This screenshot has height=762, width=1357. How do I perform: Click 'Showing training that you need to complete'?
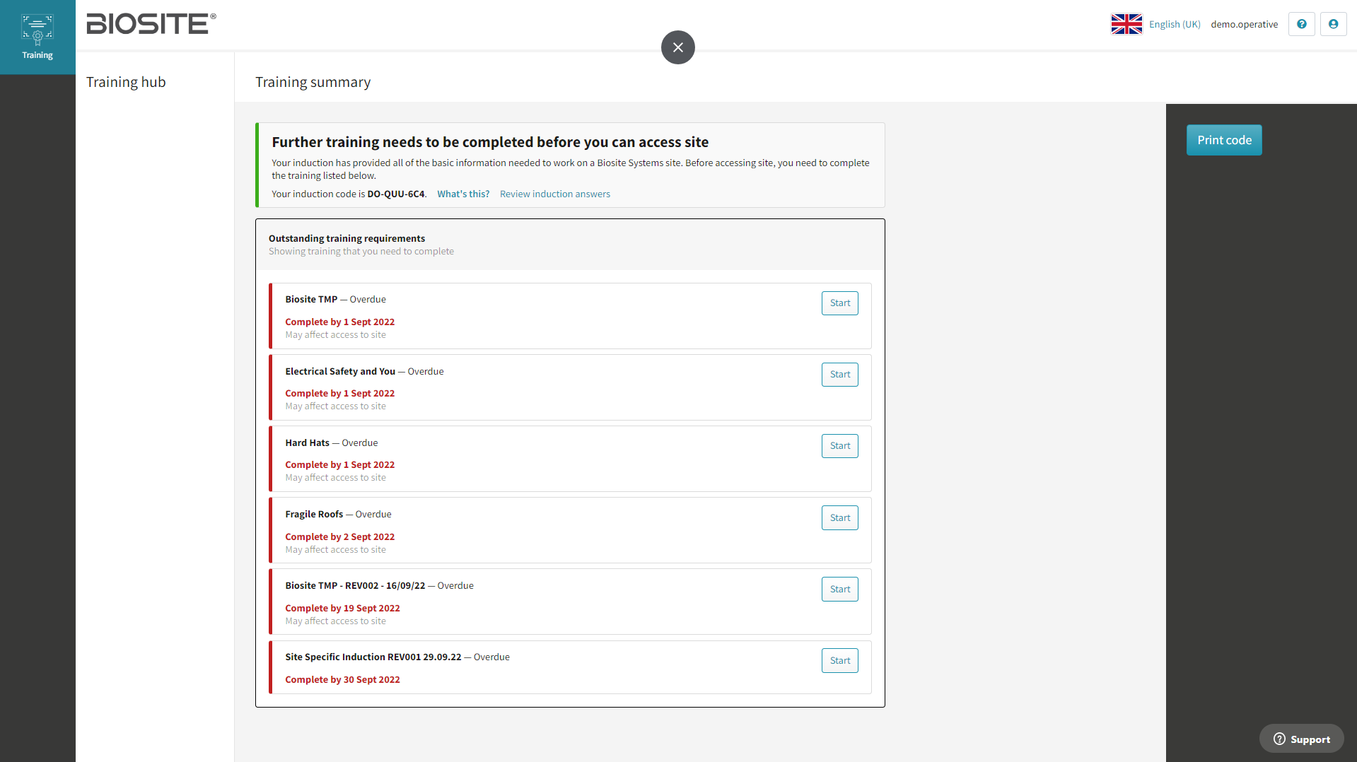click(361, 251)
